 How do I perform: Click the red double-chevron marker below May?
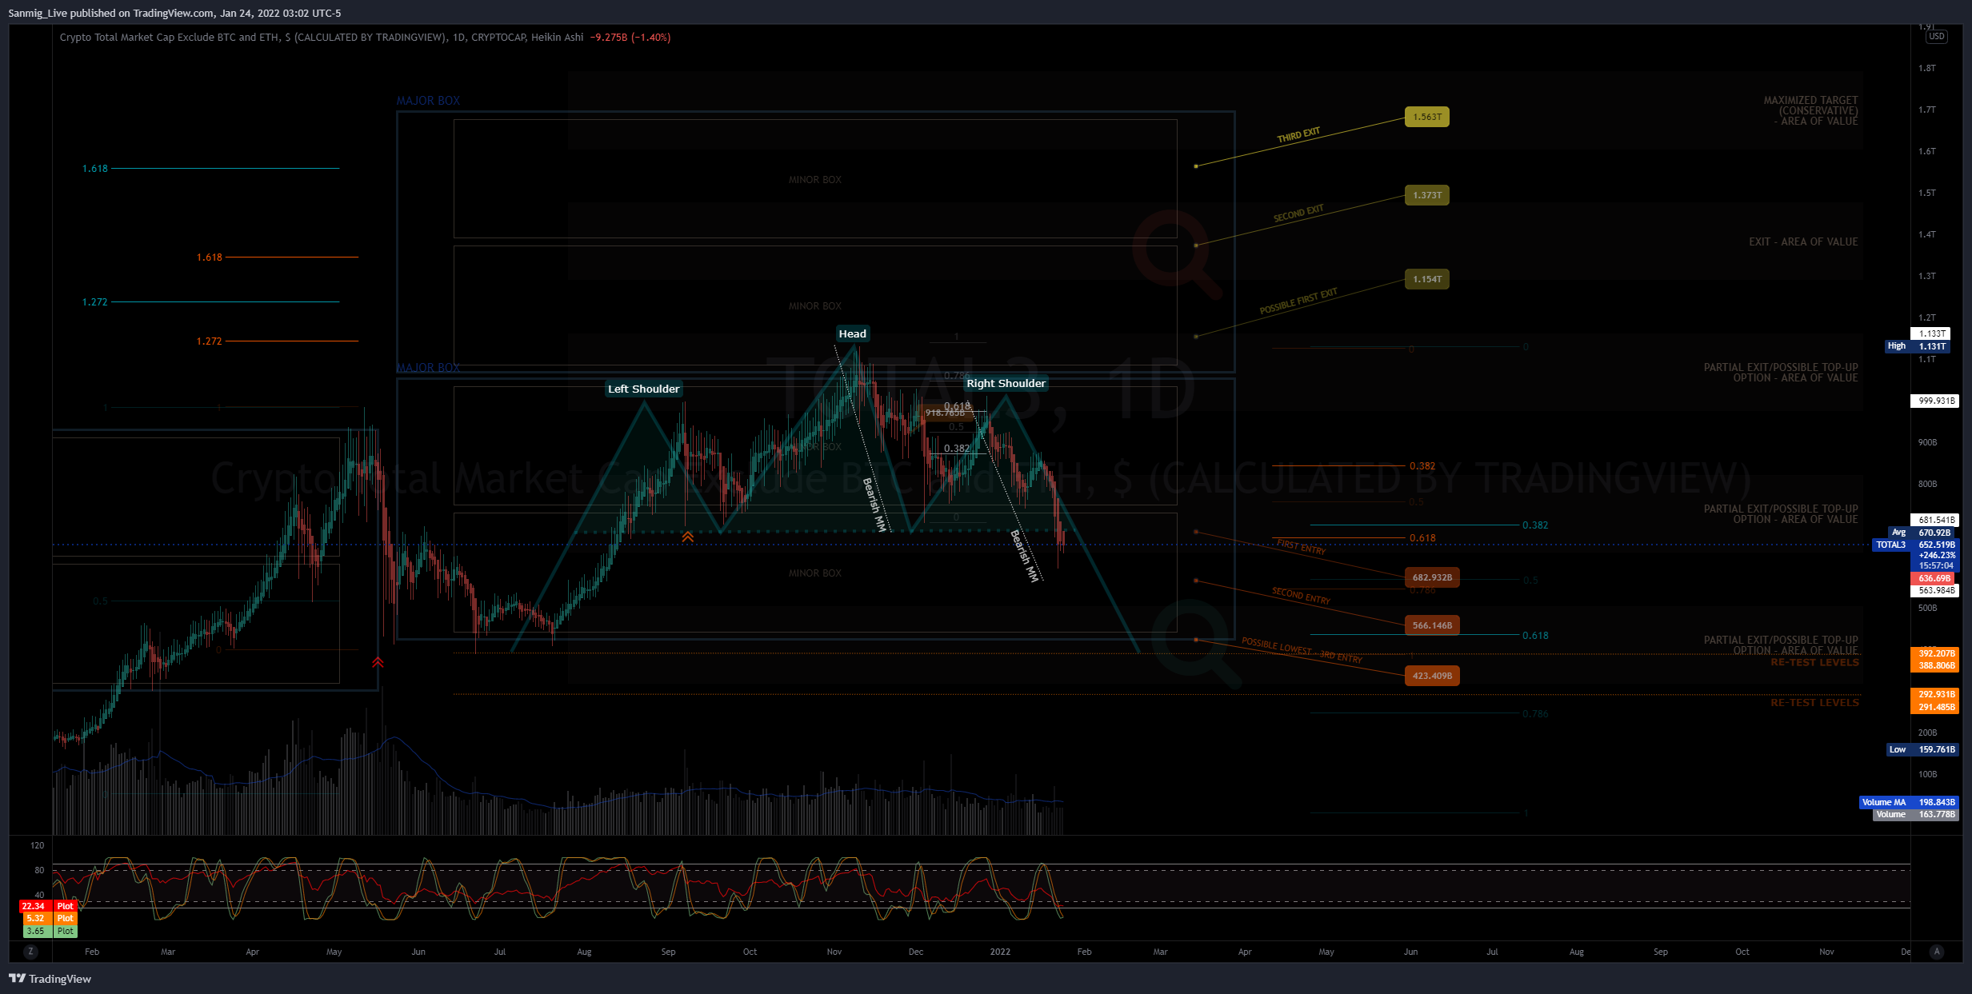(378, 662)
